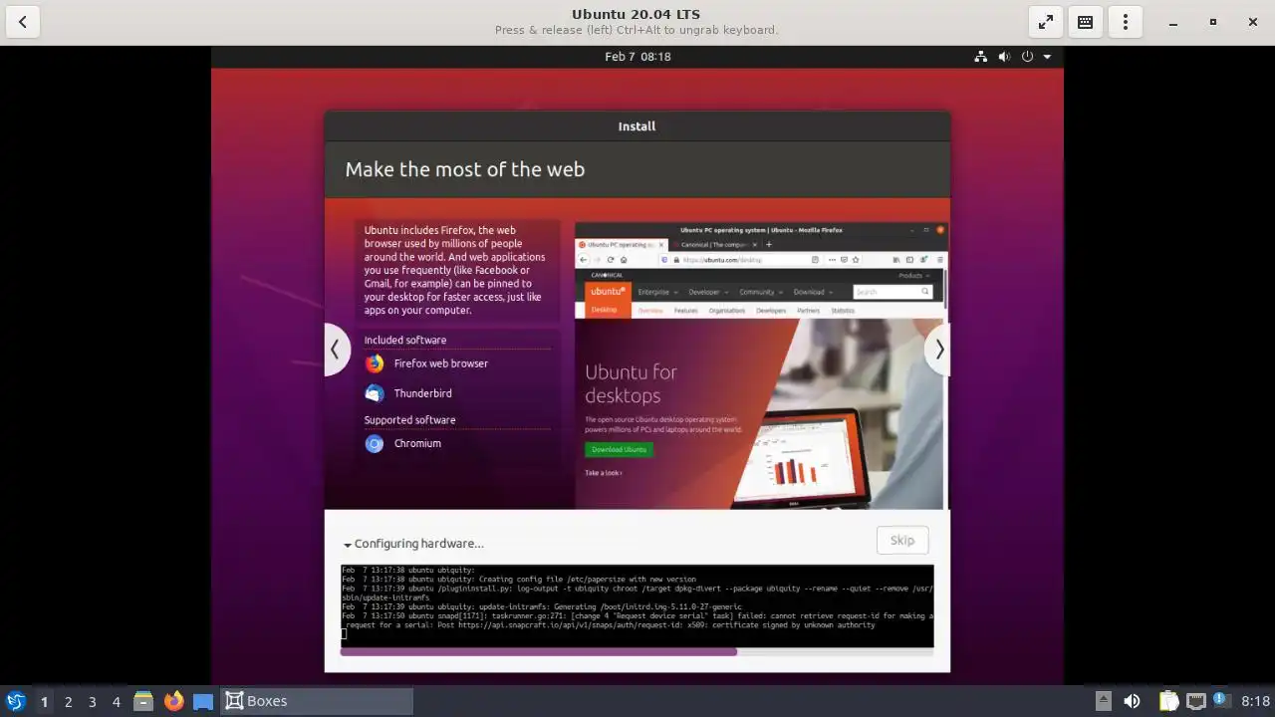Click 'Firefox web browser' label
This screenshot has width=1275, height=717.
click(x=441, y=363)
